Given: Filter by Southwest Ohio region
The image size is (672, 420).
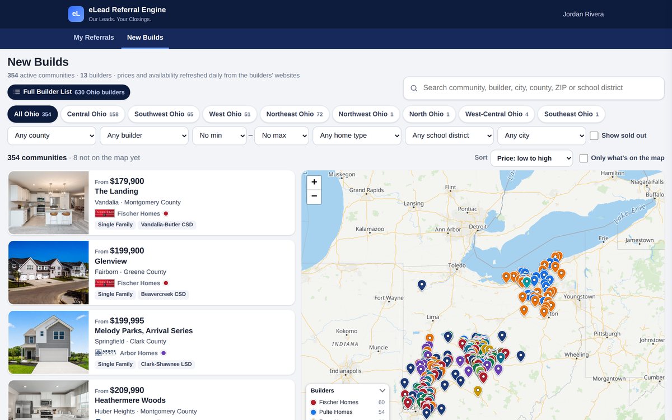Looking at the screenshot, I should click(x=164, y=114).
